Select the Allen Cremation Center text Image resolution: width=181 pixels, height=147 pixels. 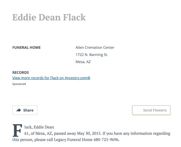(95, 48)
